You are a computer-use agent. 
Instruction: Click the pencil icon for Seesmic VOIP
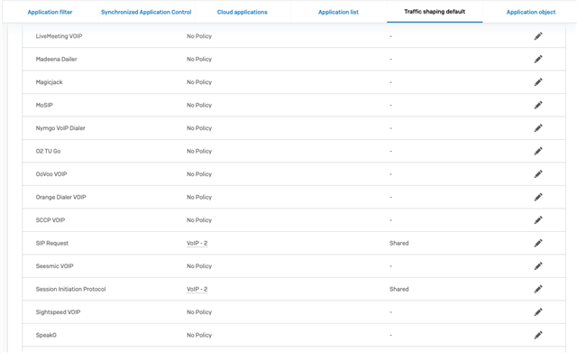click(538, 266)
